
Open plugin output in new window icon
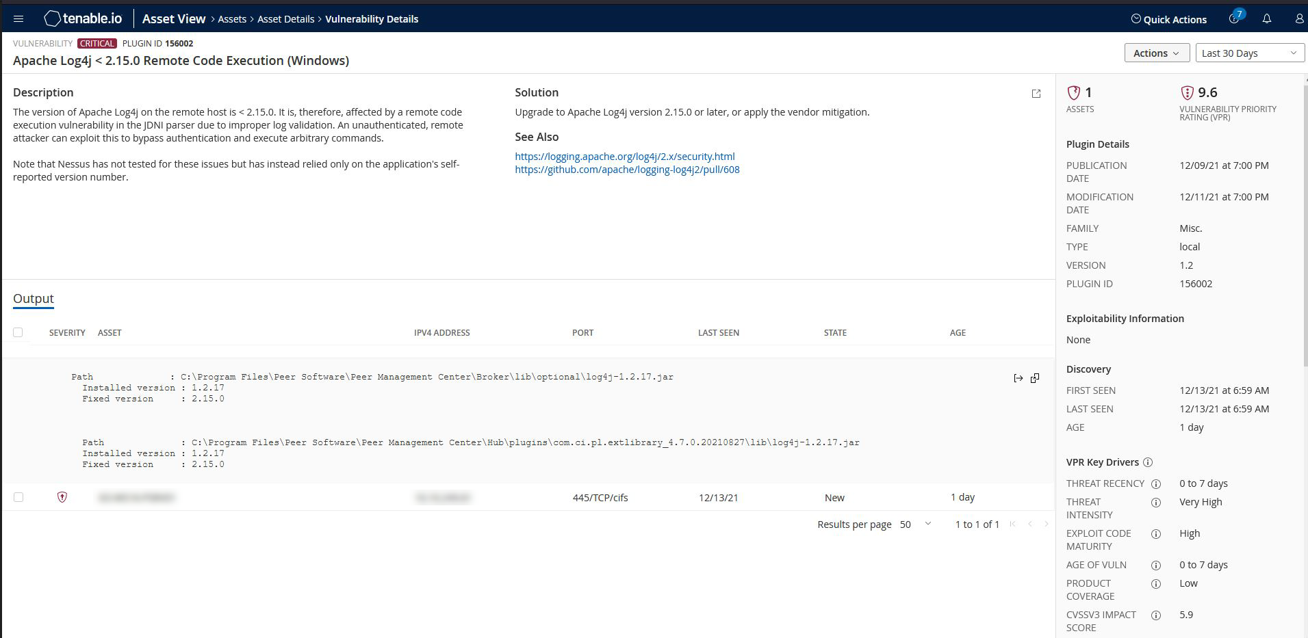(1035, 377)
